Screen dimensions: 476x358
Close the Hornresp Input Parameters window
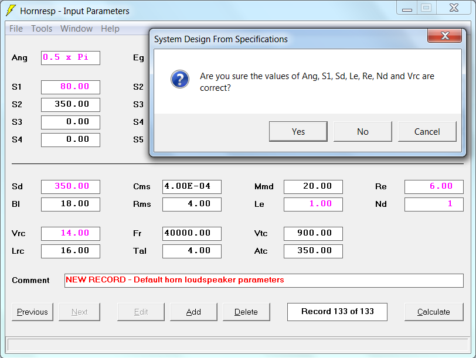coord(454,8)
